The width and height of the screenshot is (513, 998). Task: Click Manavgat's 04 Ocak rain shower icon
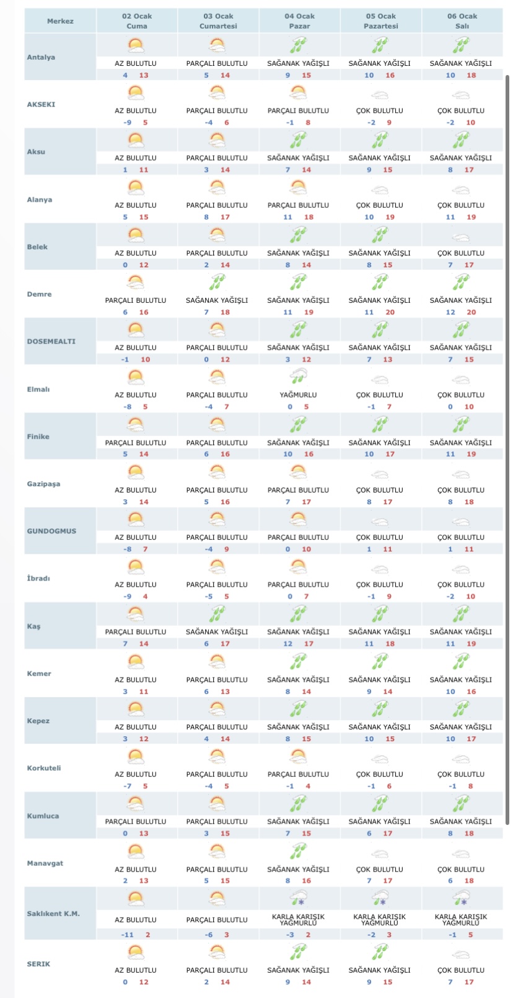tap(298, 851)
